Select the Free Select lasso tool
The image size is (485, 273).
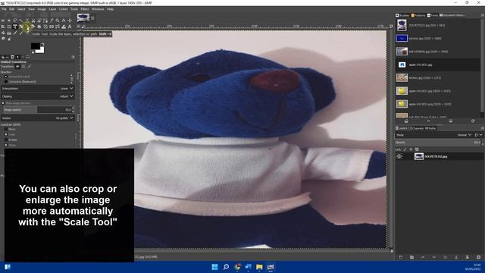(15, 20)
